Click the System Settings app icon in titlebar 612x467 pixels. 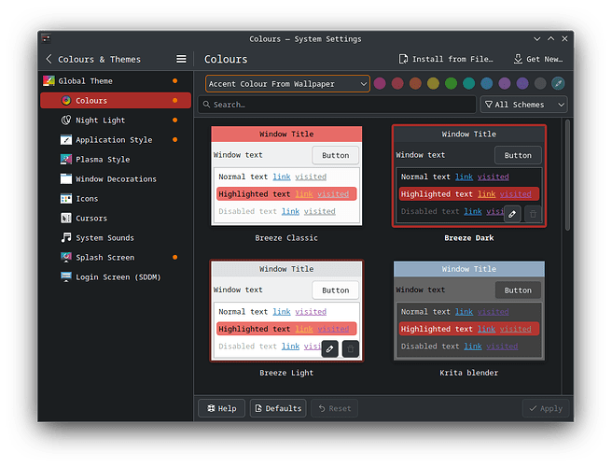pos(46,38)
